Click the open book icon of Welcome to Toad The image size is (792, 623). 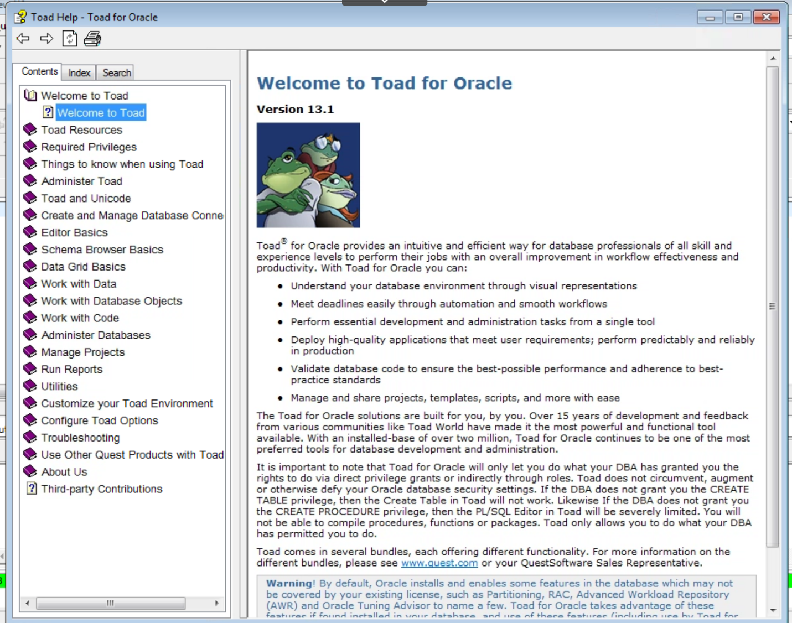coord(30,95)
